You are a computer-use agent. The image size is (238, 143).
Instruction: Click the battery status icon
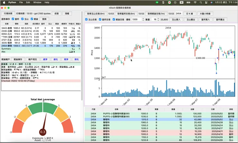(188, 2)
